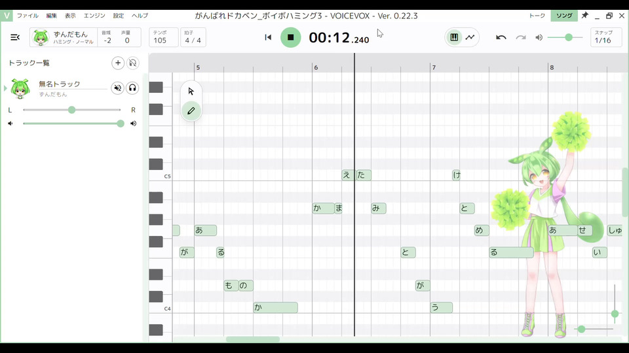Edit the time signature 4 / 4
The image size is (629, 353).
193,37
